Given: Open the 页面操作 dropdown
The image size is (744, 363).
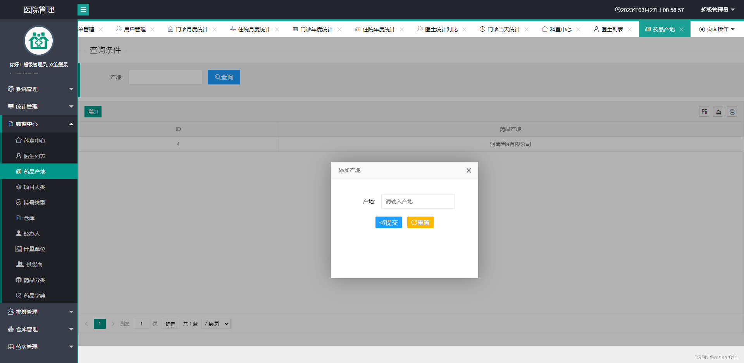Looking at the screenshot, I should pyautogui.click(x=717, y=29).
